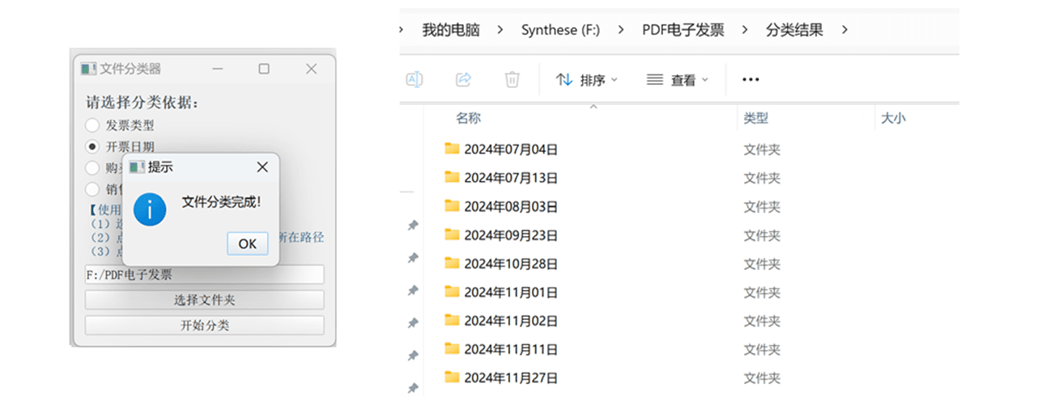Click 分类结果 breadcrumb

point(794,31)
